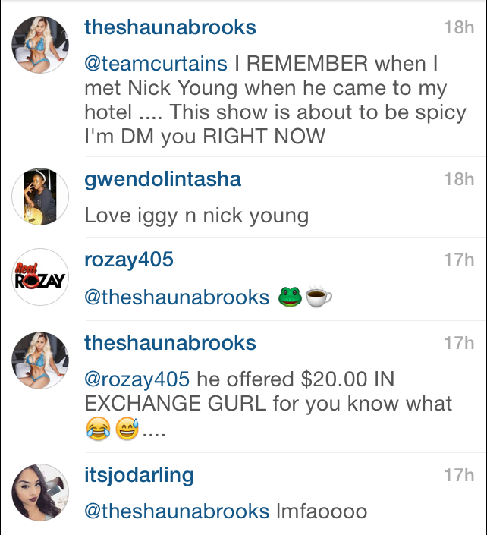Open the Real Rozay logo avatar
Screen dimensions: 487x535
(x=40, y=277)
